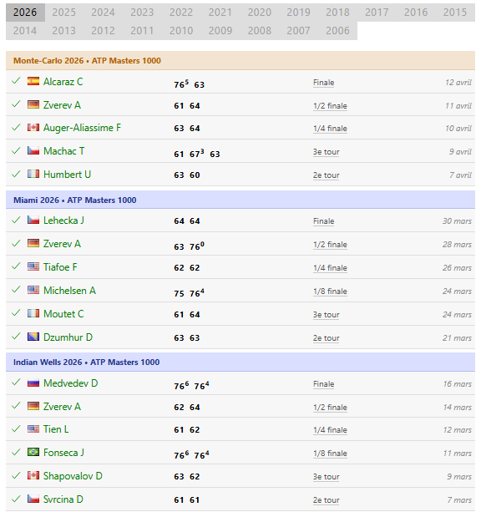Open Lehecka J player page
This screenshot has height=512, width=486.
[63, 221]
